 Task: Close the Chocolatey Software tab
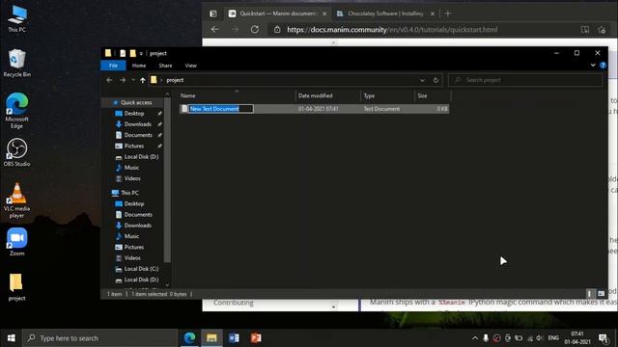click(433, 13)
